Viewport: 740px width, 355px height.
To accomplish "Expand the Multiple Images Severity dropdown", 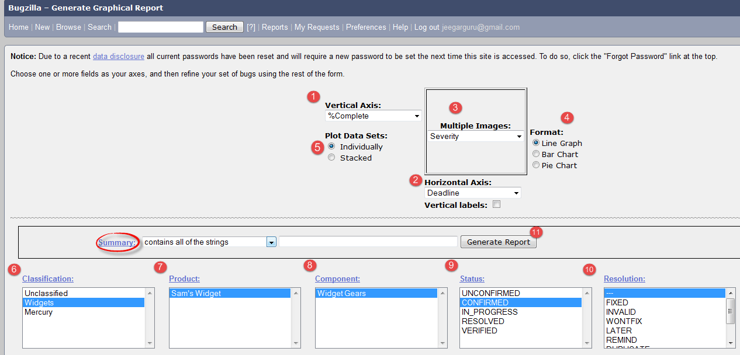I will (x=475, y=136).
